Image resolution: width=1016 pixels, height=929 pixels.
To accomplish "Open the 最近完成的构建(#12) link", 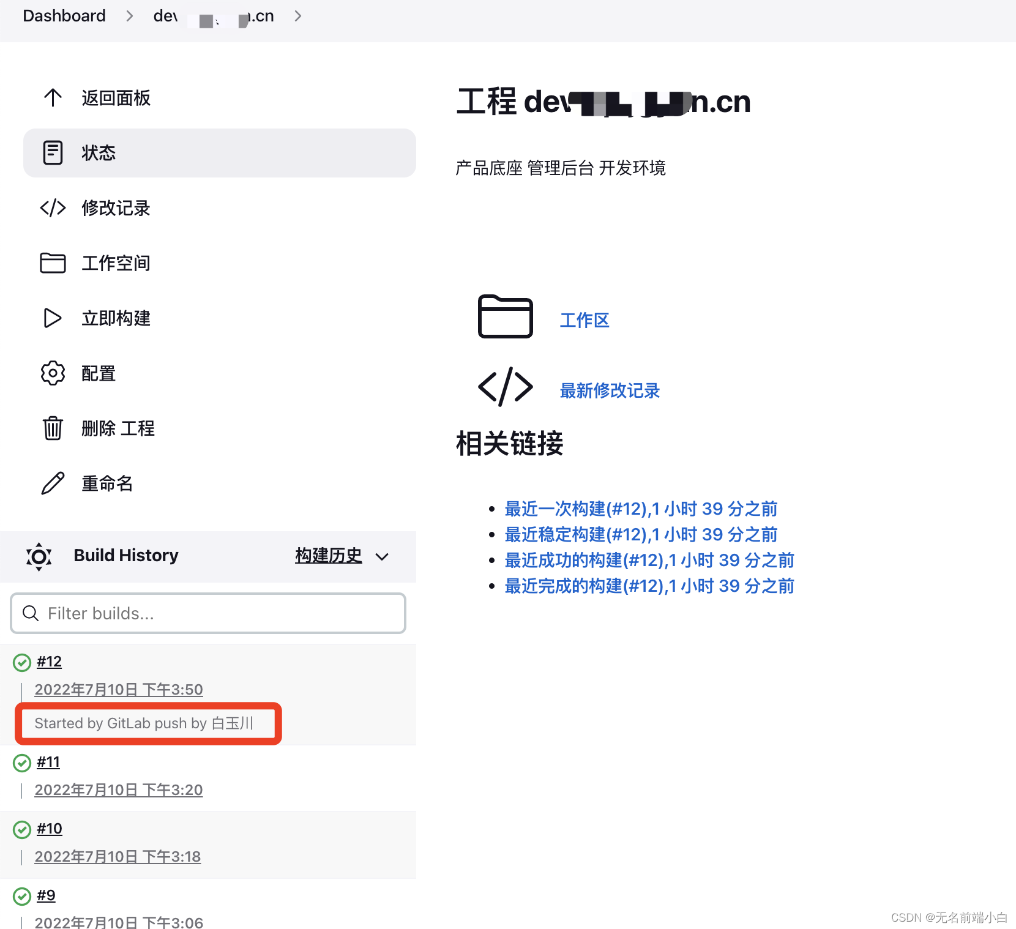I will pyautogui.click(x=649, y=586).
